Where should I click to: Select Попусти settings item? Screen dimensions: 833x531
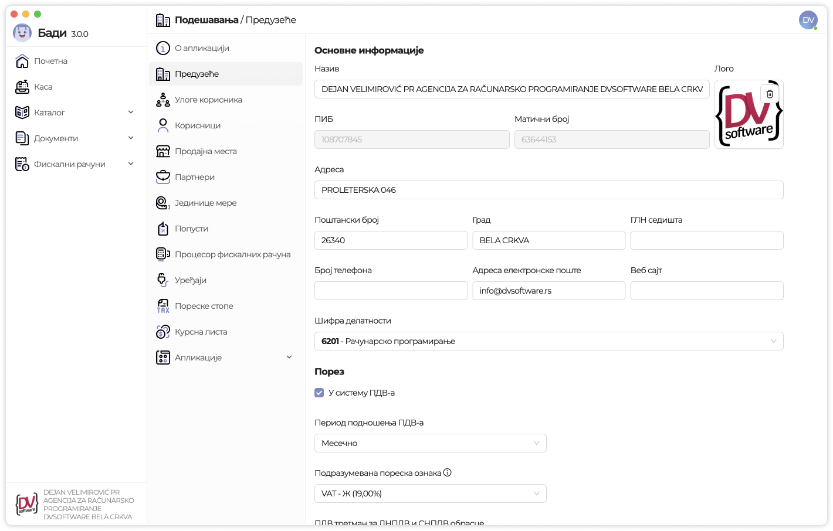coord(226,229)
